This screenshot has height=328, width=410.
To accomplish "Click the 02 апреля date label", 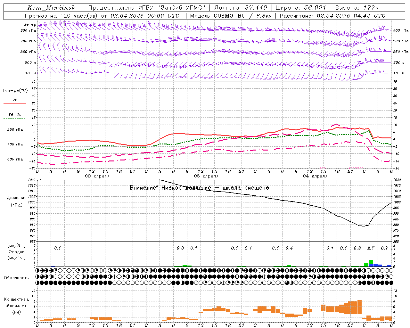I will 97,176.
